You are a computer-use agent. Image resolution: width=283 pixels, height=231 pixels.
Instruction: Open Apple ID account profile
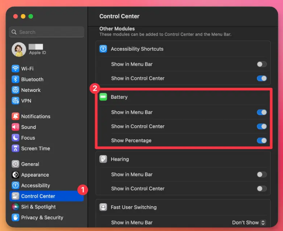pos(29,49)
